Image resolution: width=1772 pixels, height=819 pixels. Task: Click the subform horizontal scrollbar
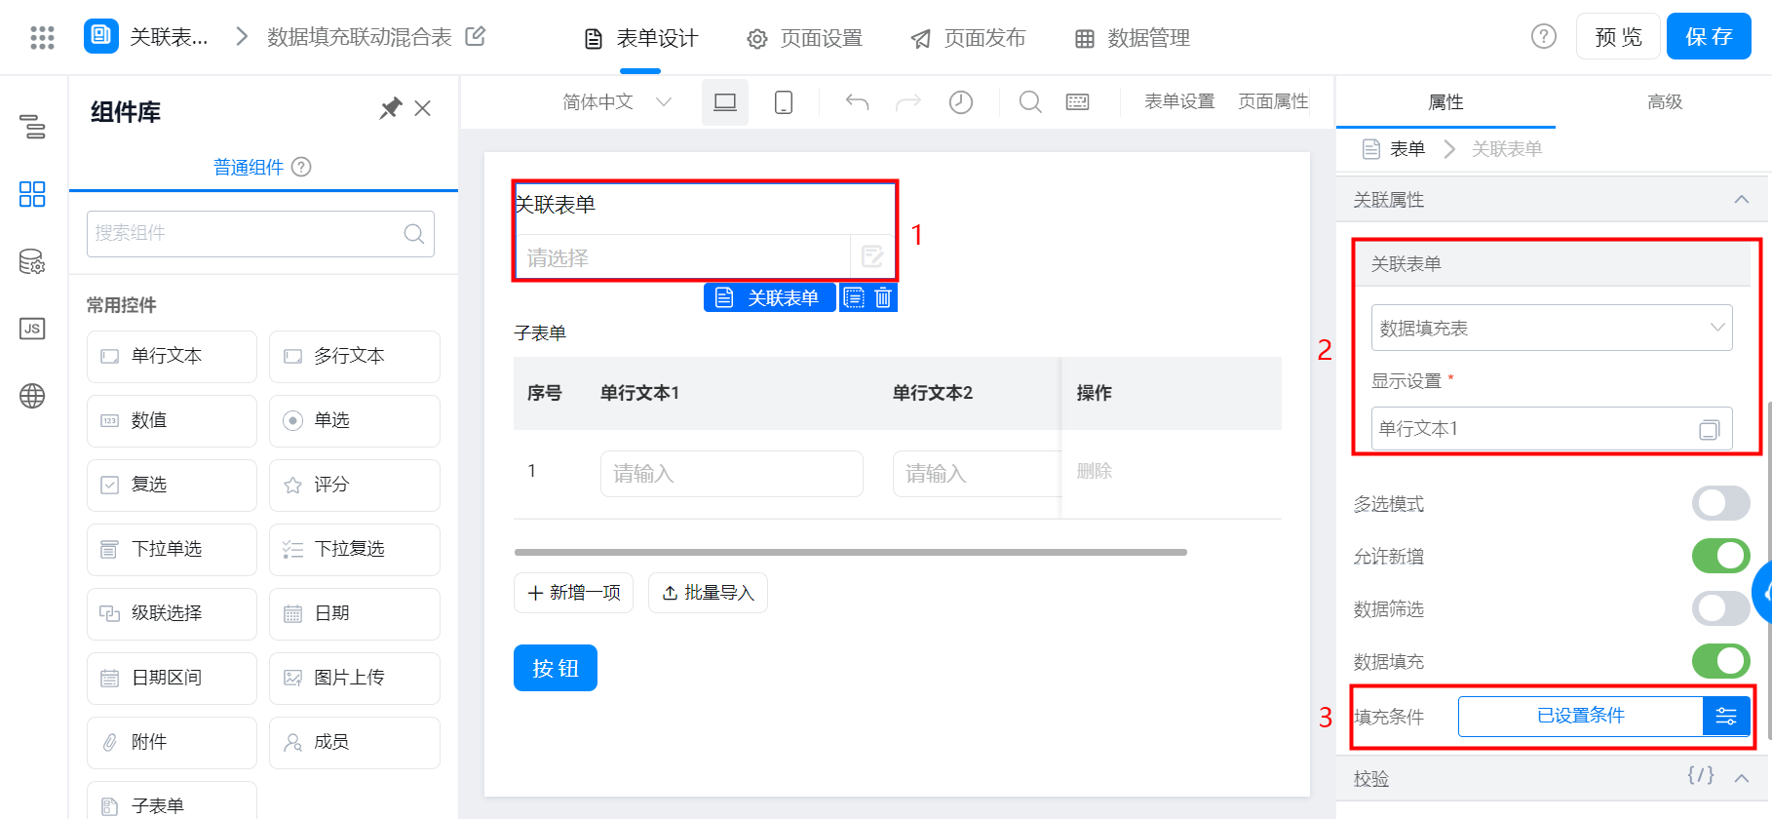851,552
